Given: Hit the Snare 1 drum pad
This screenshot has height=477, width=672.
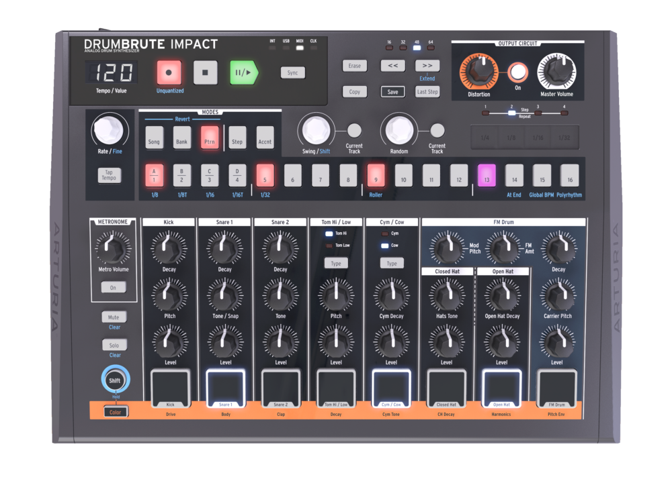Looking at the screenshot, I should click(x=225, y=389).
